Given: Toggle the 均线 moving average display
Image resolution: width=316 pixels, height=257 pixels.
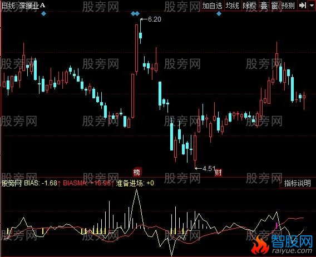Looking at the screenshot, I should 232,6.
